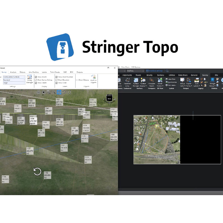Click the Label Plan command
This screenshot has height=223, width=223.
[x=171, y=79]
